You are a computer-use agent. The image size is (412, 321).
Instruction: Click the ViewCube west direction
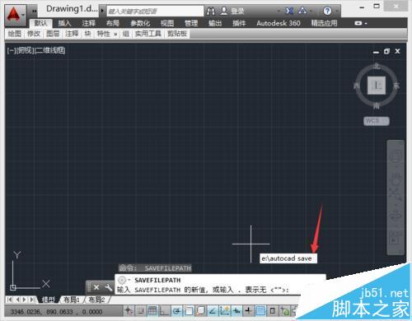(x=357, y=86)
